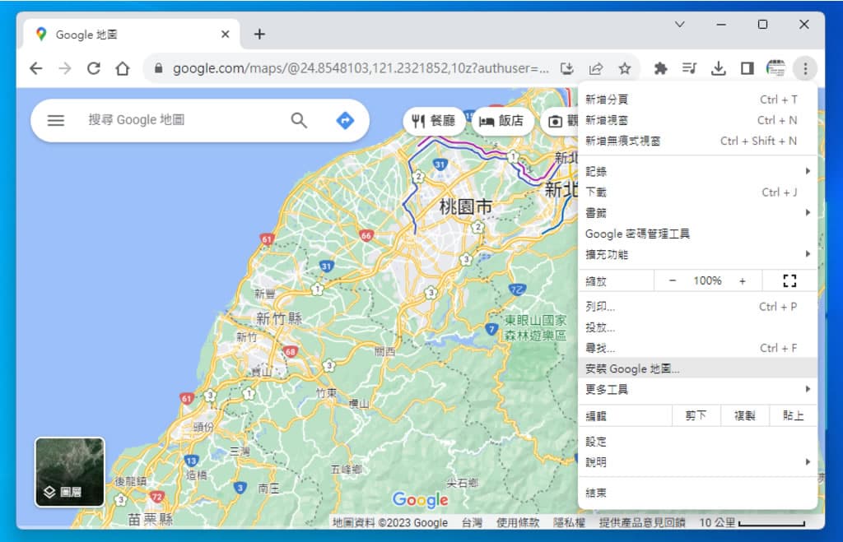This screenshot has height=542, width=843.
Task: Click 安裝 Google 地圖... entry
Action: 698,369
